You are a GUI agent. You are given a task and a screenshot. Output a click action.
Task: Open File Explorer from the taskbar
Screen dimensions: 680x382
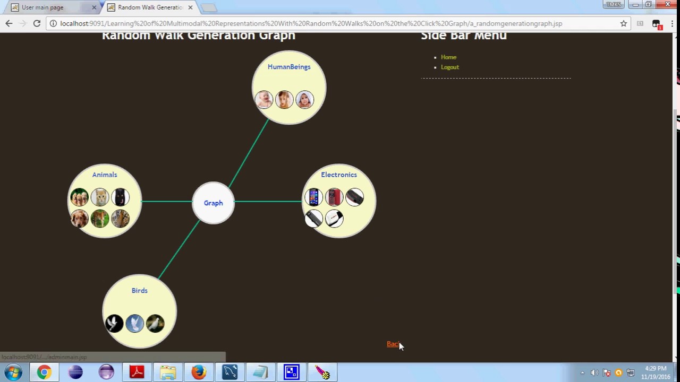(x=168, y=372)
